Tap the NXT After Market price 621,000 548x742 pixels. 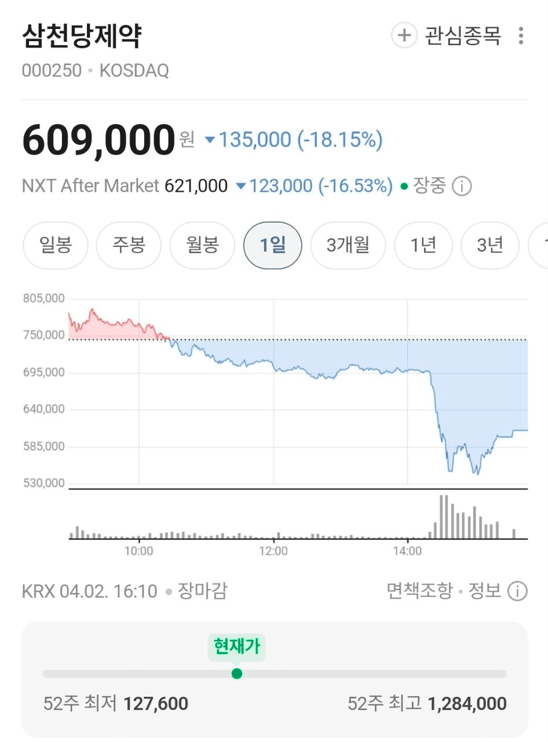[196, 186]
